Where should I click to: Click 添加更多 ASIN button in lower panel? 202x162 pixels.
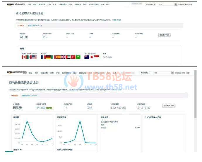point(169,106)
